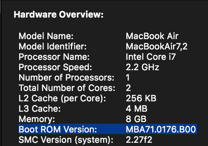
Task: Click the highlighted Boot ROM Version label
Action: [58, 129]
